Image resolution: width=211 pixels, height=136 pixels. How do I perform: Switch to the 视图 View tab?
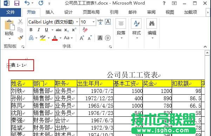(170, 12)
